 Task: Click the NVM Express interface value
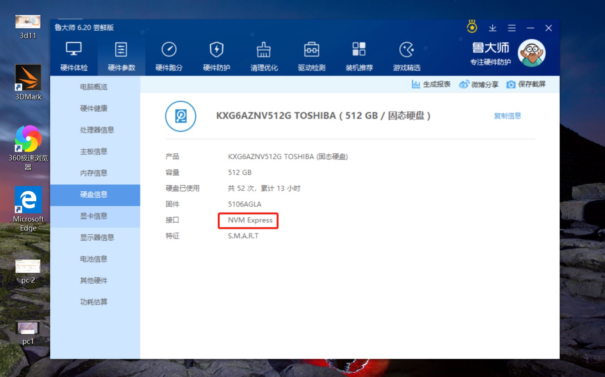[250, 220]
